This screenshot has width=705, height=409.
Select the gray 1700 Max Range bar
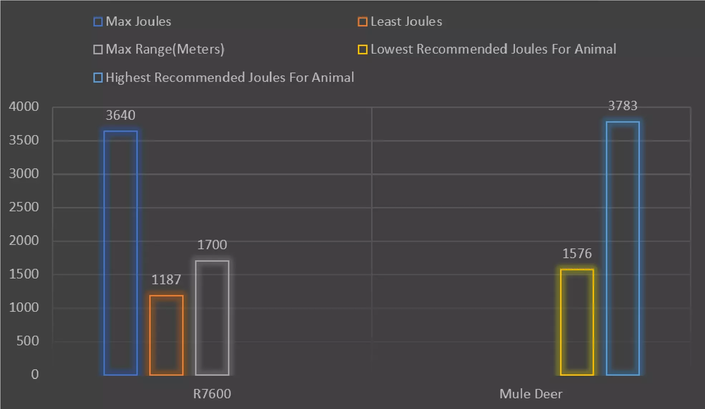212,318
